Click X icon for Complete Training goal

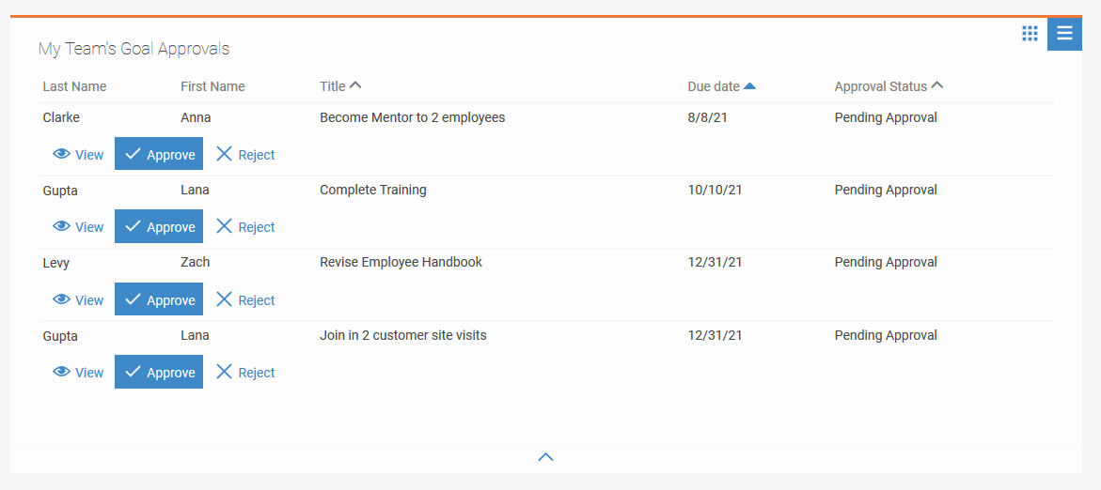pos(224,226)
